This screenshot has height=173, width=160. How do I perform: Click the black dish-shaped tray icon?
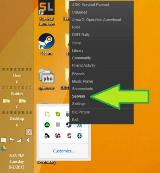pos(47,136)
